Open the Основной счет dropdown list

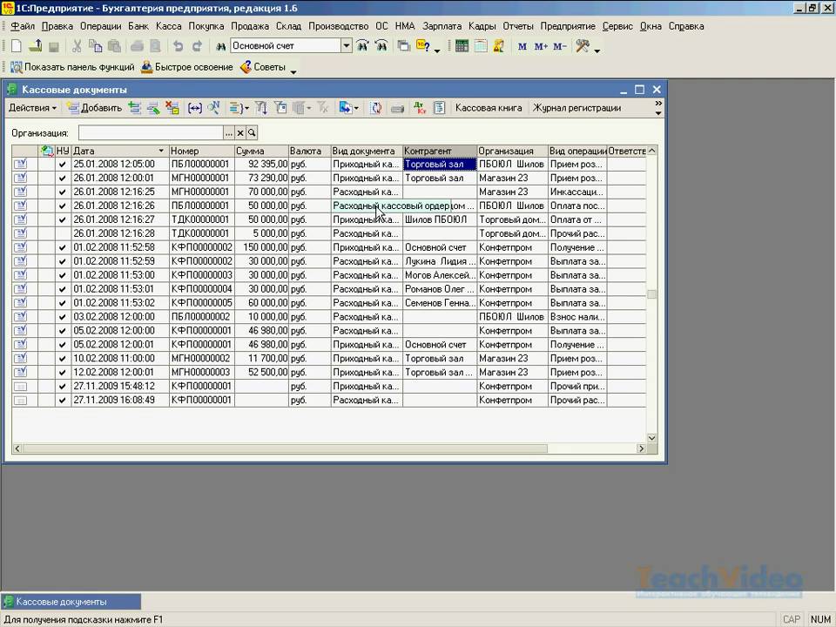[x=346, y=46]
